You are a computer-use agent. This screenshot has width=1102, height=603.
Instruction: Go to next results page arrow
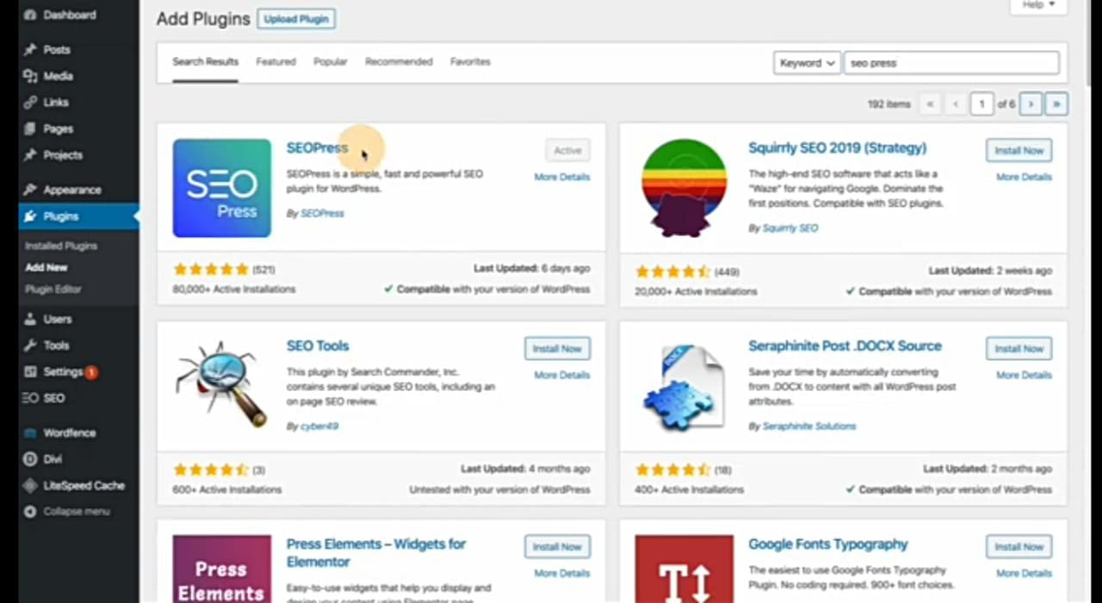[x=1031, y=104]
